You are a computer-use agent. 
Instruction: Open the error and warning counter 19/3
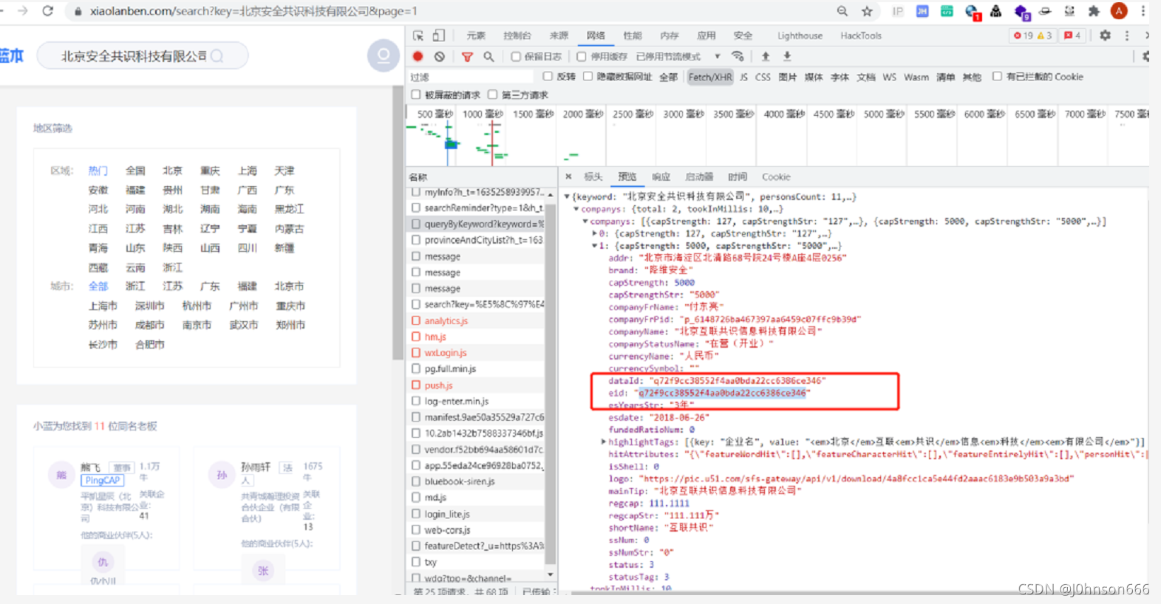tap(1032, 35)
